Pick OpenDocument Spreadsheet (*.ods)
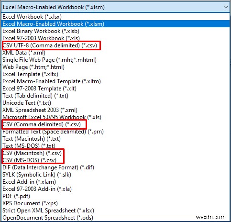 coord(115,218)
